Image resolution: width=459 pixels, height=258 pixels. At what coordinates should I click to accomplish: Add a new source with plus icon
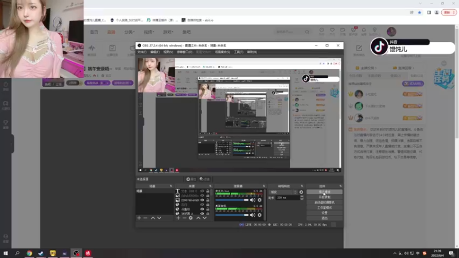[178, 218]
